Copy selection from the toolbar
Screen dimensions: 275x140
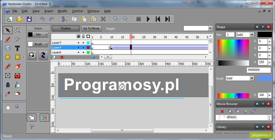75,19
